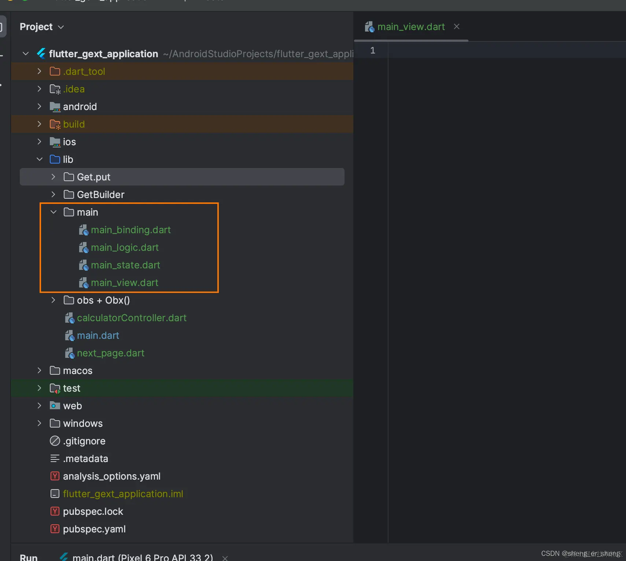Collapse the main folder chevron
Screen dimensions: 626x561
click(53, 212)
